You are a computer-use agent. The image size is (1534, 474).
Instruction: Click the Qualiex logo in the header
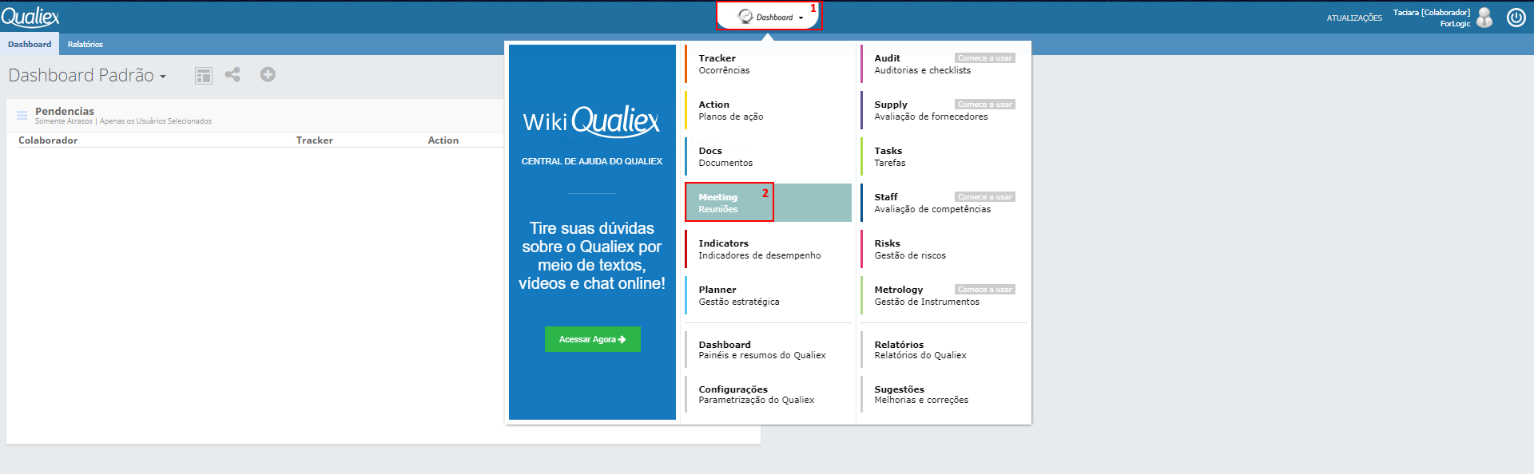click(x=30, y=17)
